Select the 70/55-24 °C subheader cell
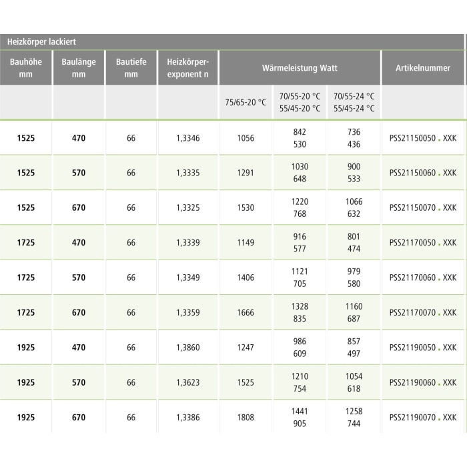This screenshot has height=467, width=467. pos(354,103)
